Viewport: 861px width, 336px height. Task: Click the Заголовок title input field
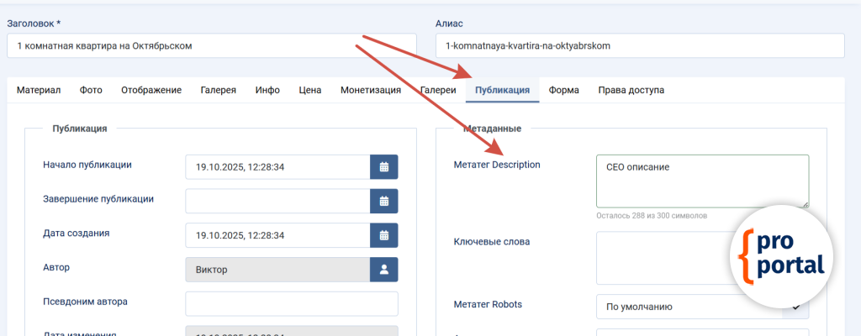point(211,46)
